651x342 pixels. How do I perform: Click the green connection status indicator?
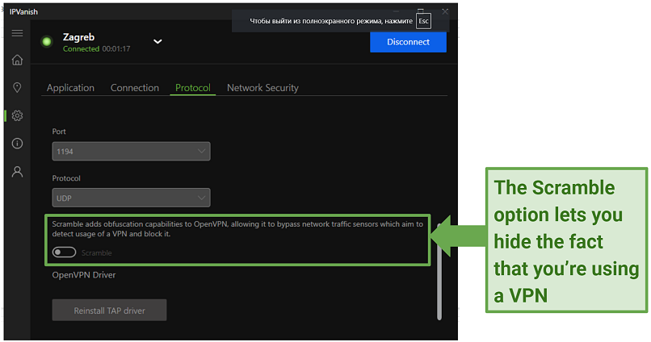click(47, 41)
